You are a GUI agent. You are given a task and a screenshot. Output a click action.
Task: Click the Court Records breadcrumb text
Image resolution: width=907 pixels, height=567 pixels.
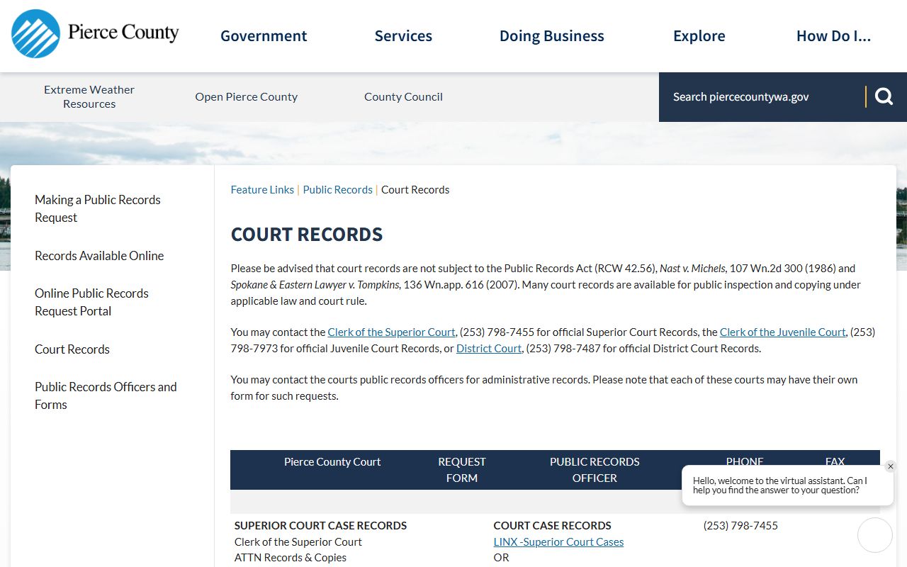pos(415,190)
